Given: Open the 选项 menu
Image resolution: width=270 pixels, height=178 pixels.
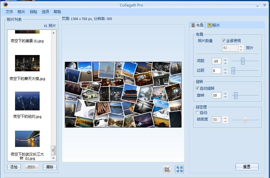Looking at the screenshot, I should pyautogui.click(x=45, y=12).
